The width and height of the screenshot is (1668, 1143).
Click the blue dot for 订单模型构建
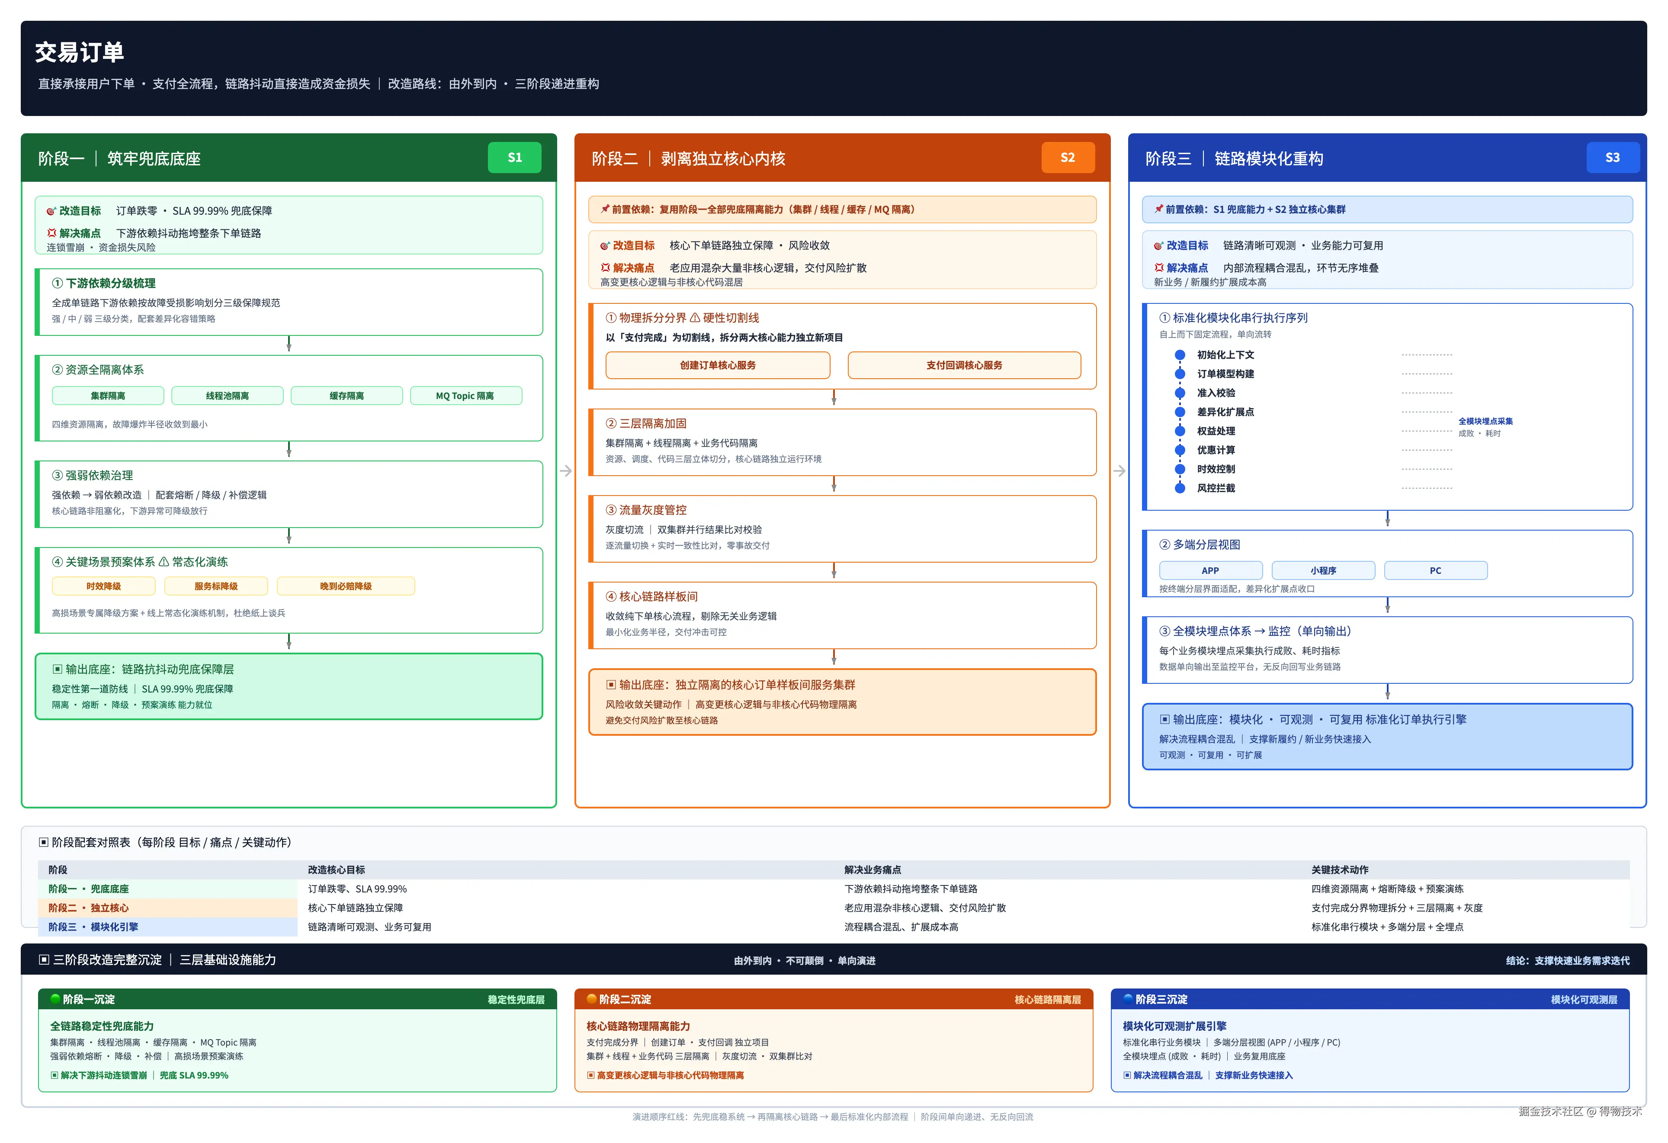(1180, 373)
